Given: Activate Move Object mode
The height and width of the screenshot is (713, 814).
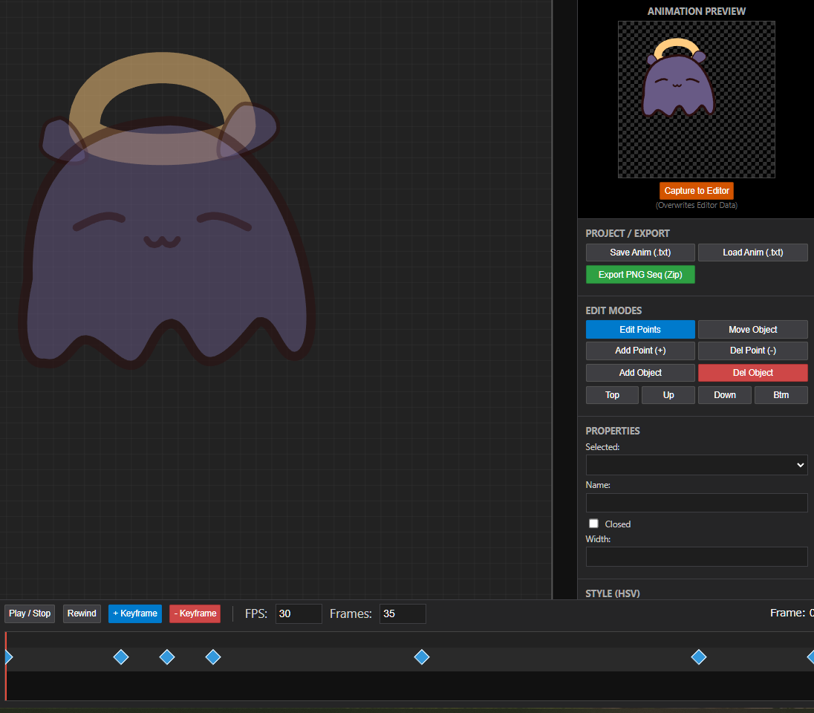Looking at the screenshot, I should tap(752, 330).
